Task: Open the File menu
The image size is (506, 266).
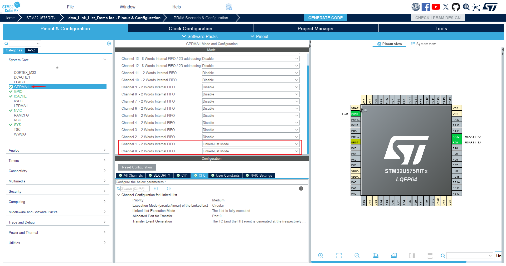Action: pos(70,7)
